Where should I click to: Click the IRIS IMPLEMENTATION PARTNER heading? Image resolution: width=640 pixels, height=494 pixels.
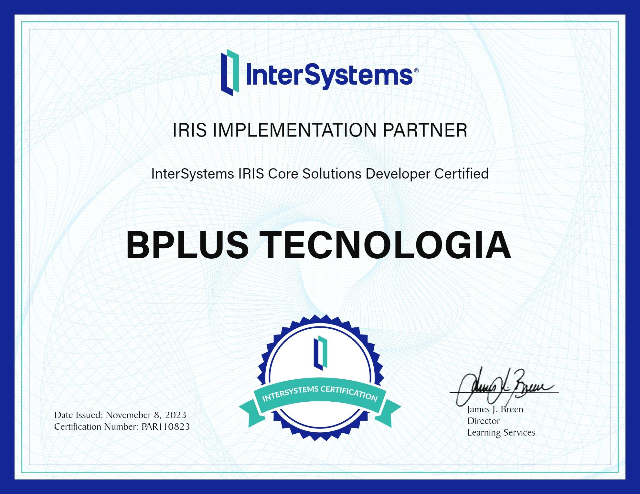coord(320,130)
